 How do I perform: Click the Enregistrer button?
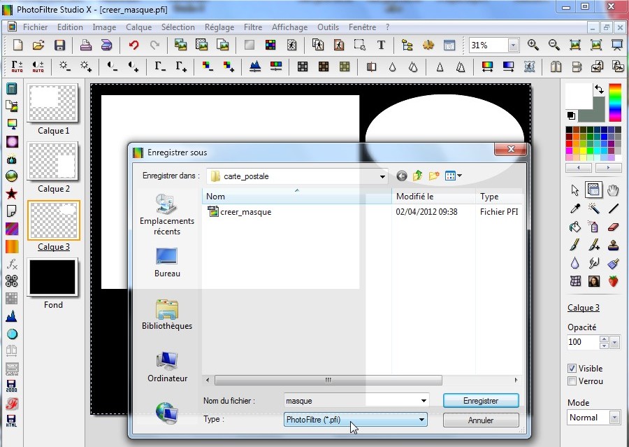pos(481,401)
